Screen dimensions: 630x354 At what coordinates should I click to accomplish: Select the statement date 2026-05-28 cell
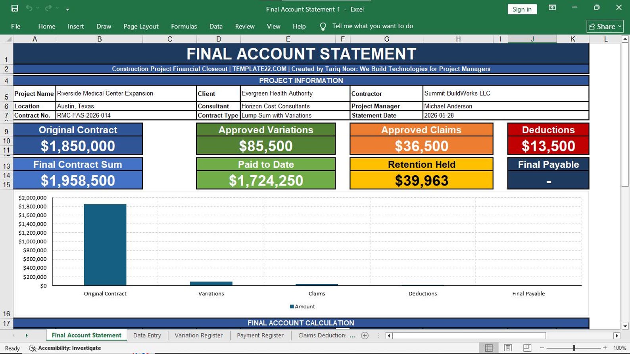click(x=506, y=115)
